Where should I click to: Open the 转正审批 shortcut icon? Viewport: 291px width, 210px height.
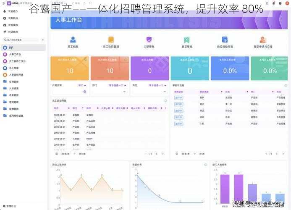pyautogui.click(x=187, y=39)
